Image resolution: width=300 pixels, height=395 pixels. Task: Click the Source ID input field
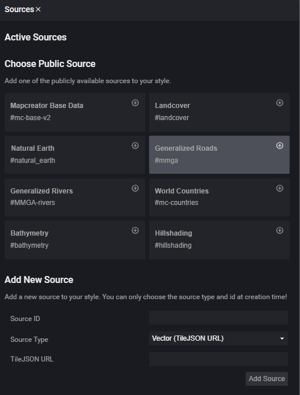[x=218, y=318]
